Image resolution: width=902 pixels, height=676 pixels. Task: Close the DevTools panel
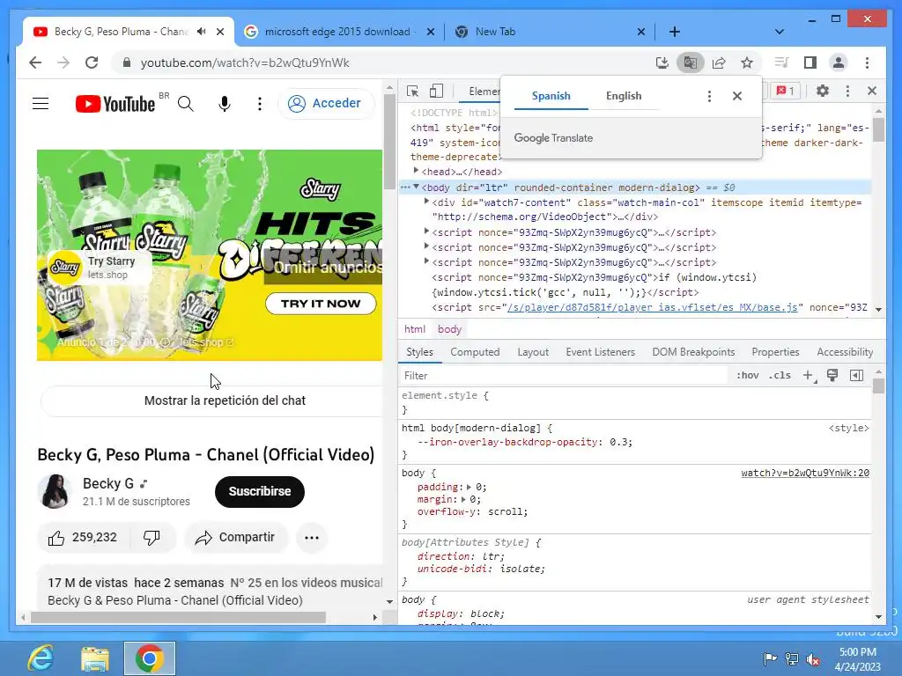click(872, 91)
